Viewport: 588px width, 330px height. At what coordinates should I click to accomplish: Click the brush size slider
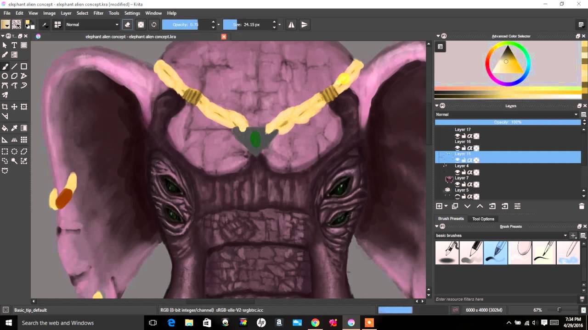click(247, 25)
